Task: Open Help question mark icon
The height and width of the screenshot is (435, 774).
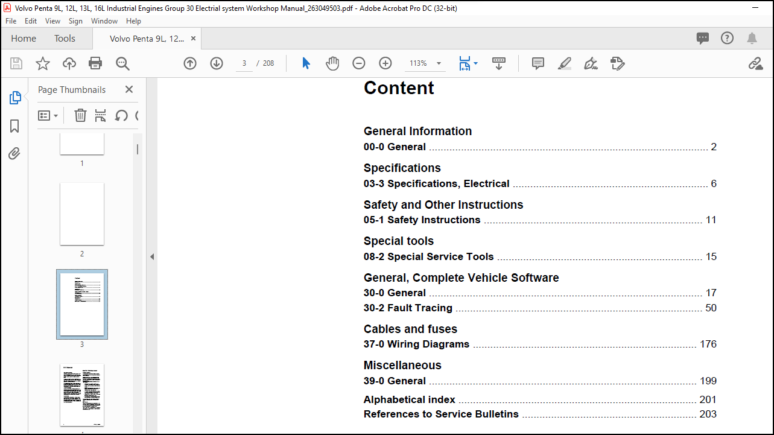Action: [727, 38]
